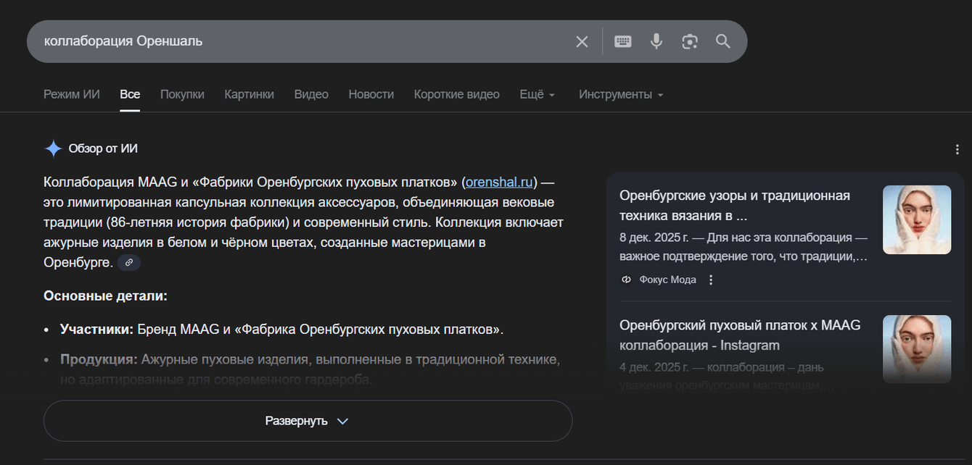Switch to the Новости tab
Screen dimensions: 972x465
[371, 94]
